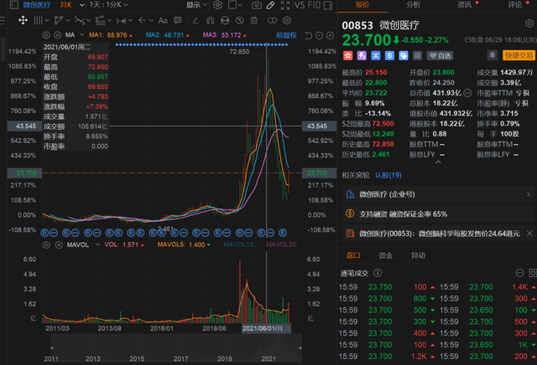Add a comment bubble annotation
Viewport: 537px width, 365px height.
click(177, 20)
